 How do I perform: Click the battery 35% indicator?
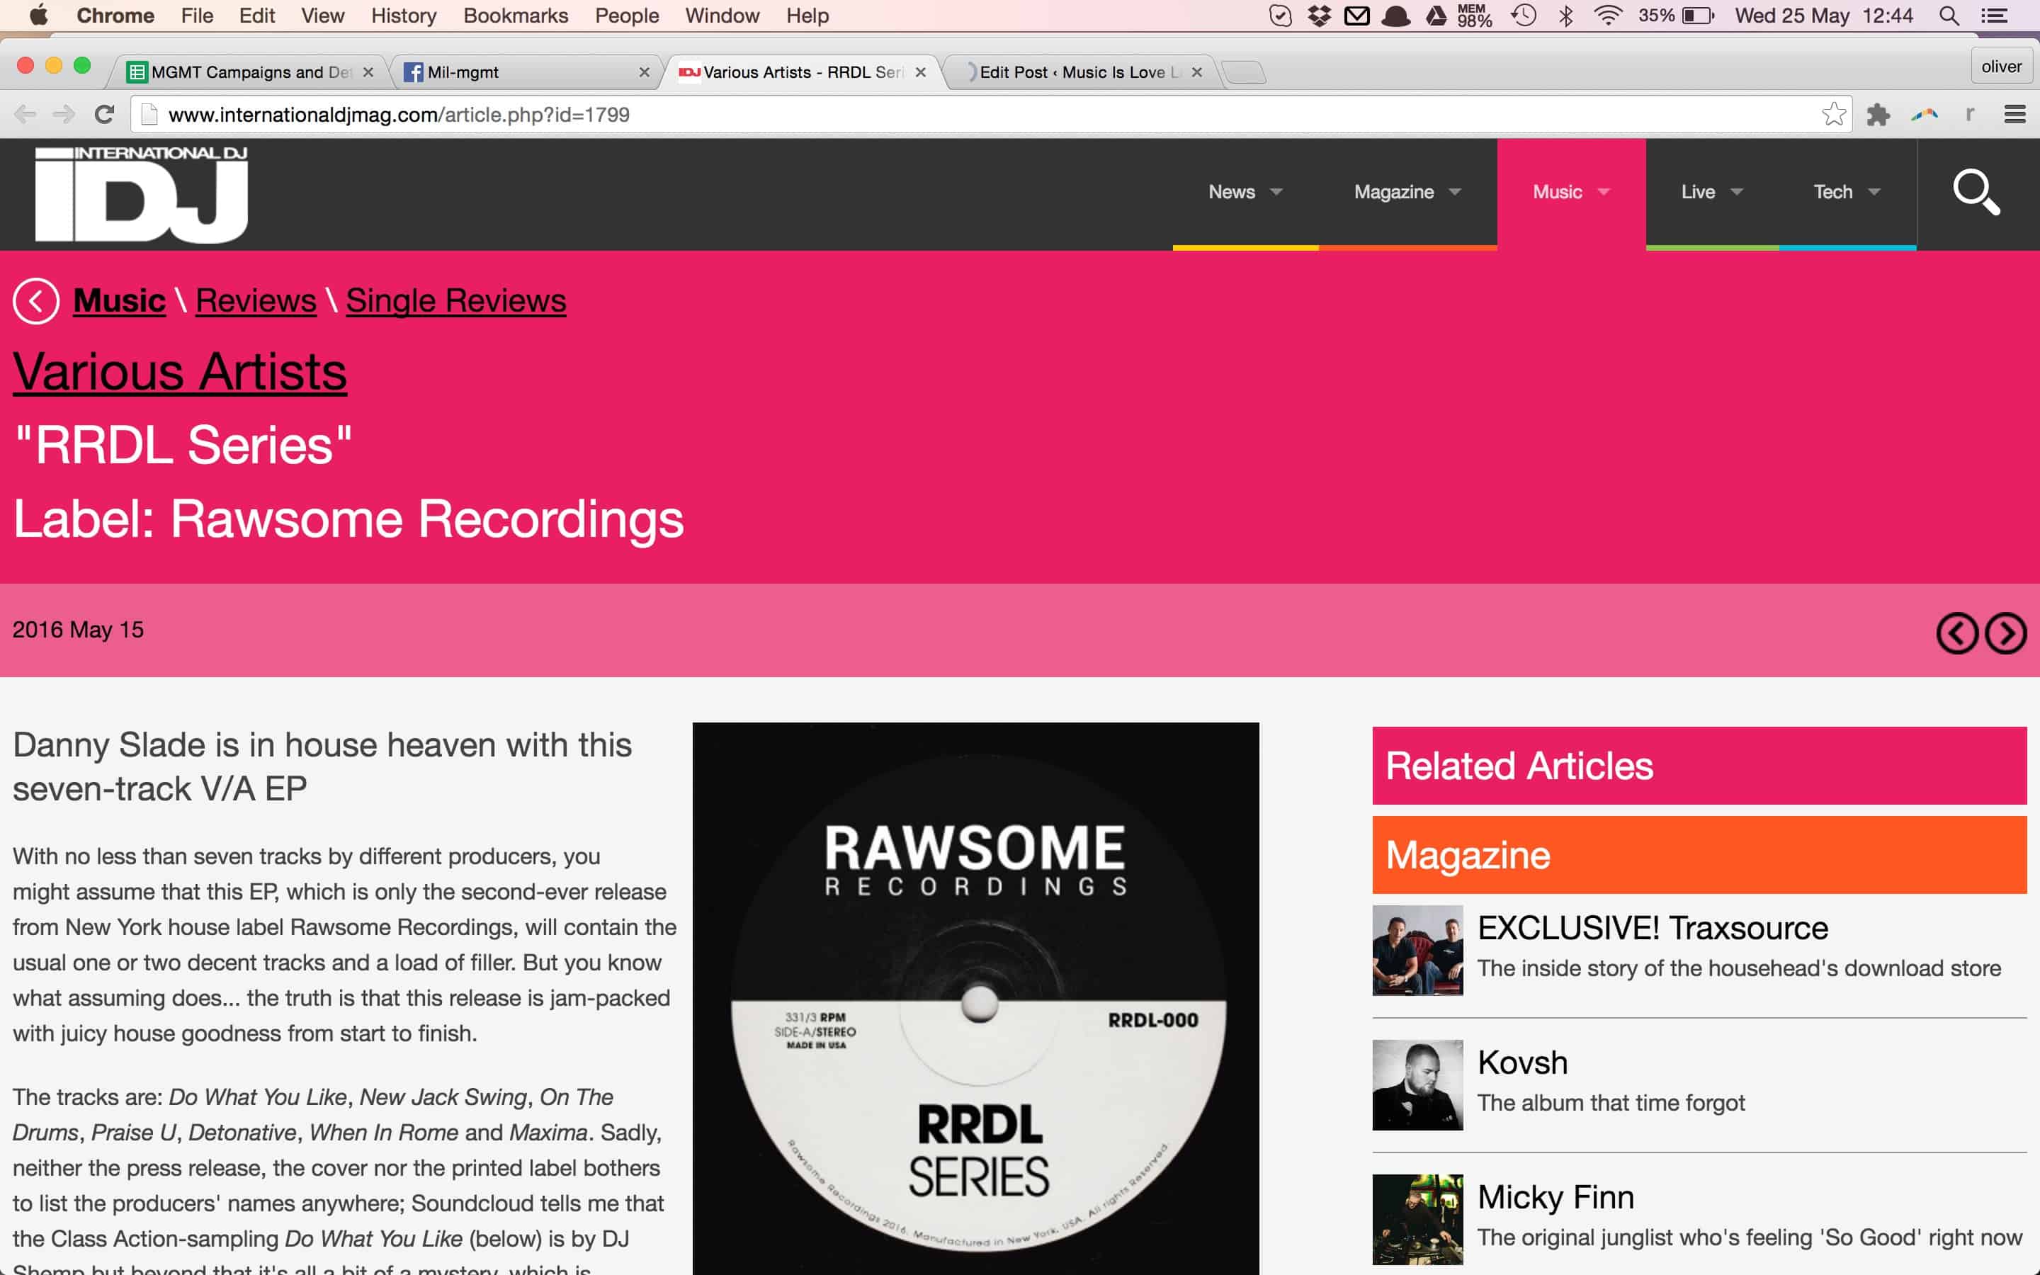pyautogui.click(x=1676, y=15)
